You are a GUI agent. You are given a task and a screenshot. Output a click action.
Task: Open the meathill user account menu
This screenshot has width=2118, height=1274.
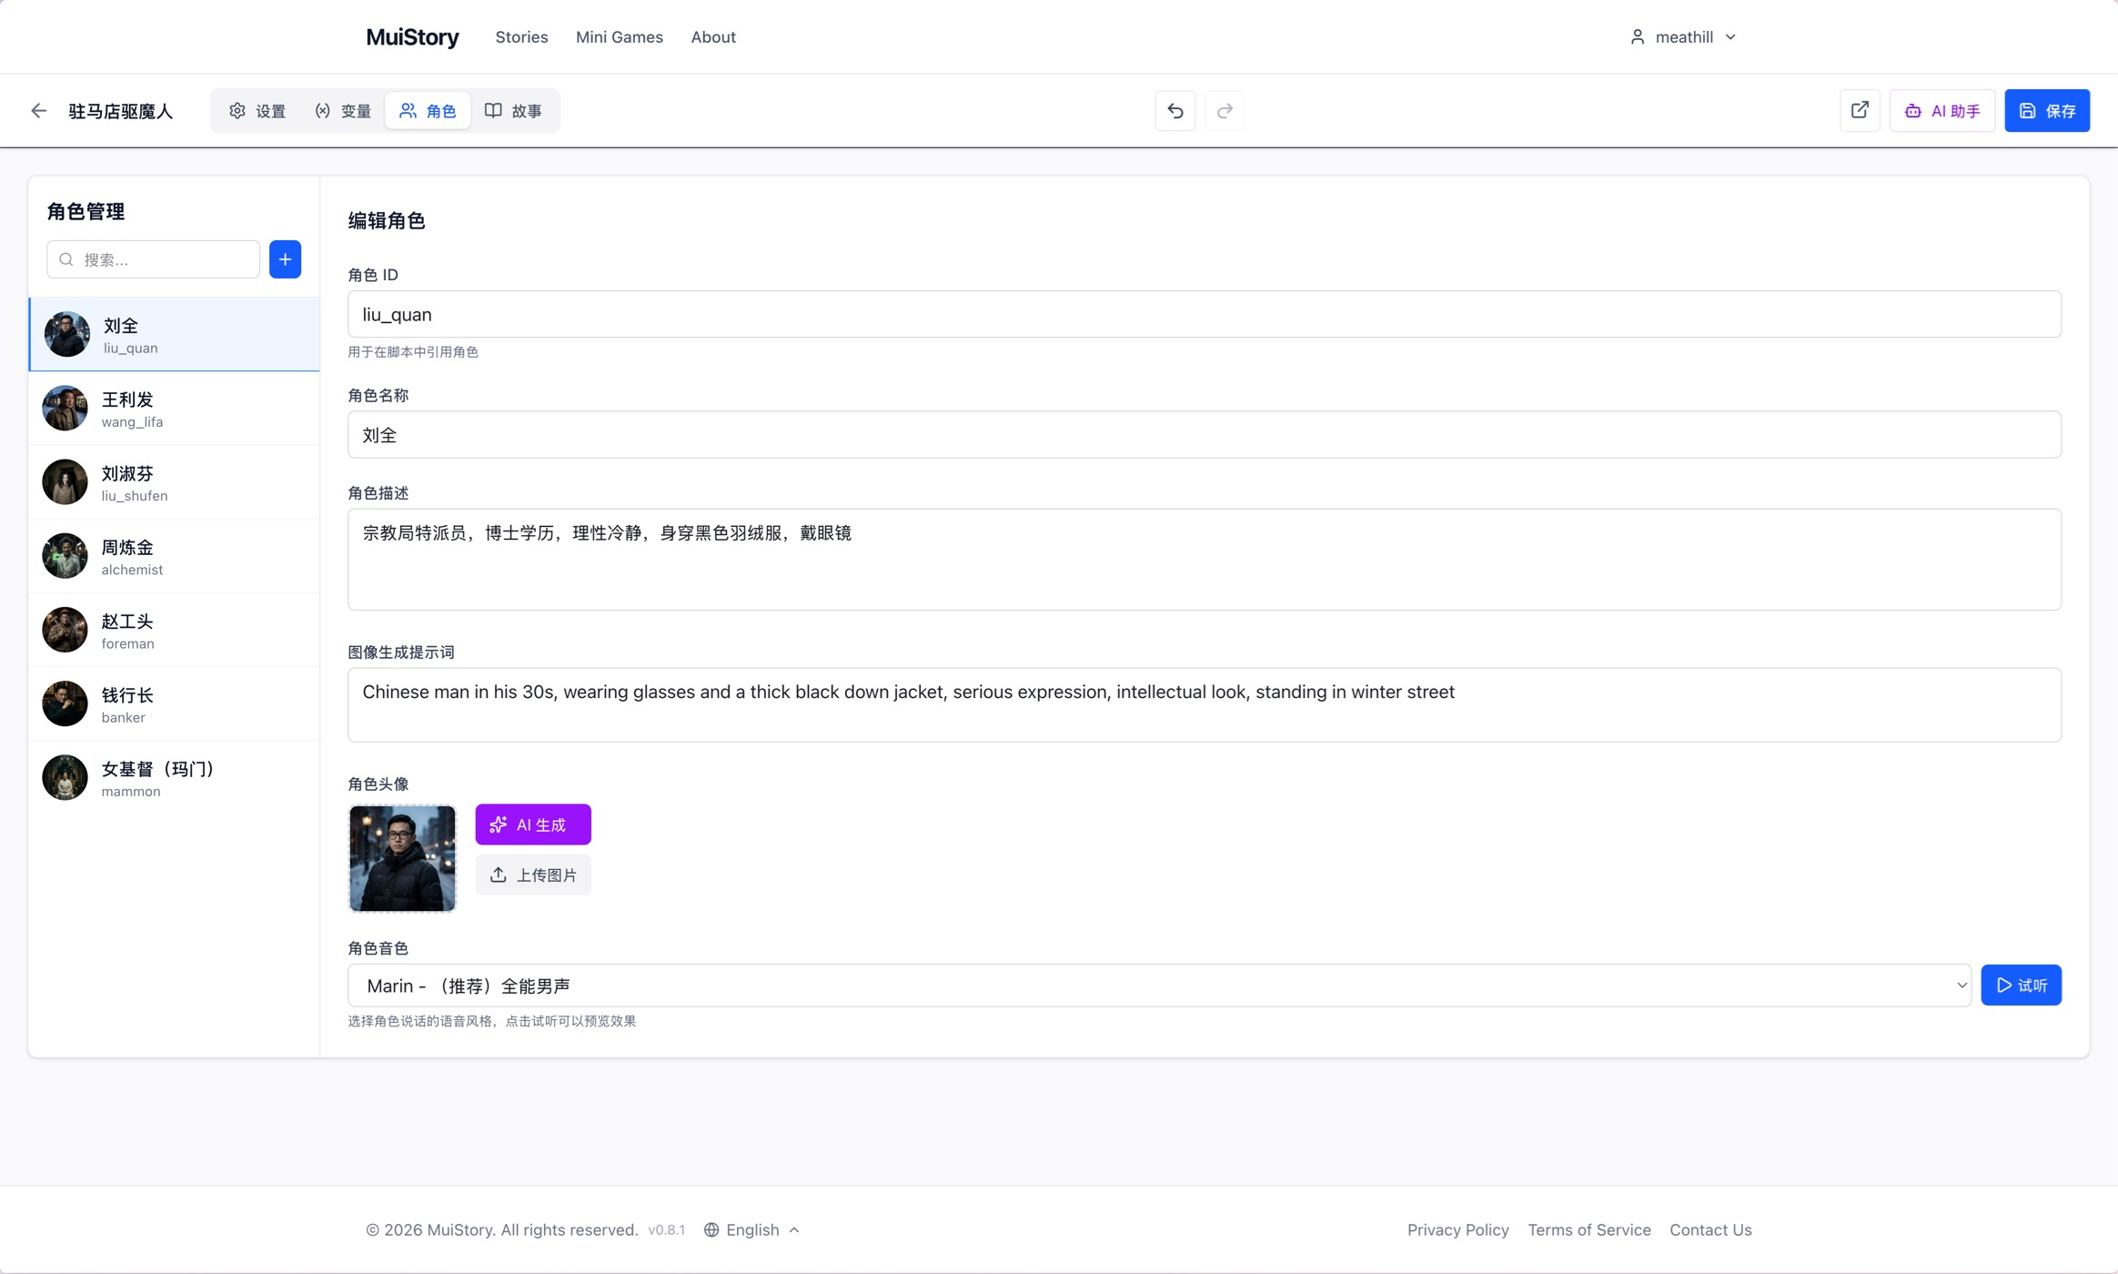click(x=1683, y=37)
